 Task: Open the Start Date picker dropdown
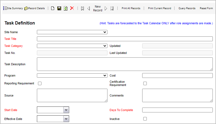coord(66,110)
